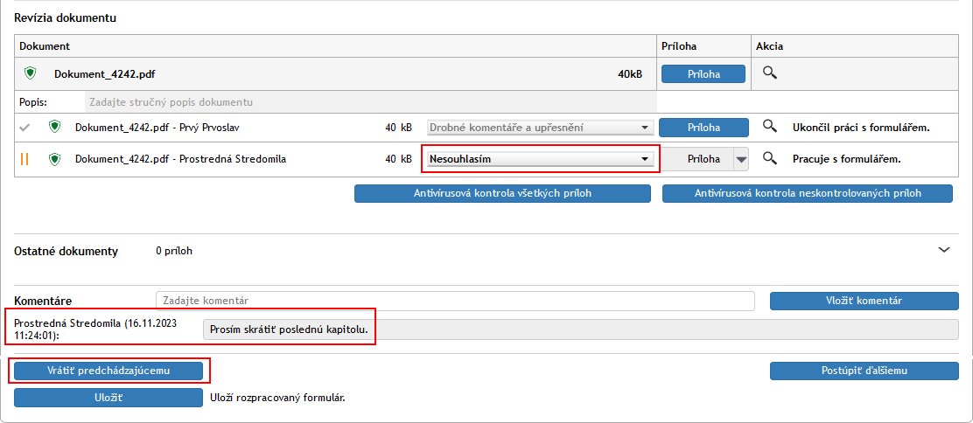Expand the Ostatné dokumenty section
Screen dimensions: 973x423
tap(944, 250)
